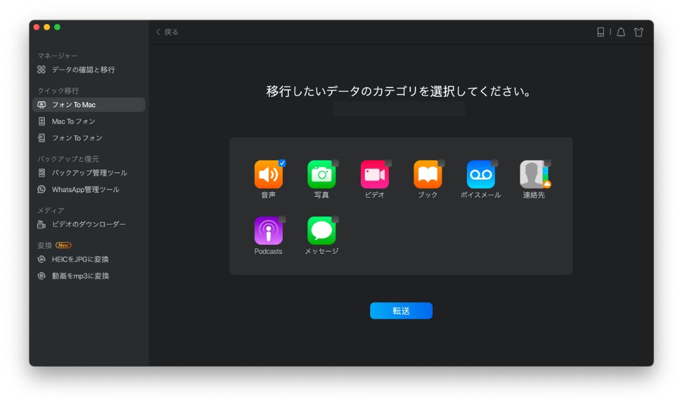Click the メッセージ category label

(x=321, y=251)
